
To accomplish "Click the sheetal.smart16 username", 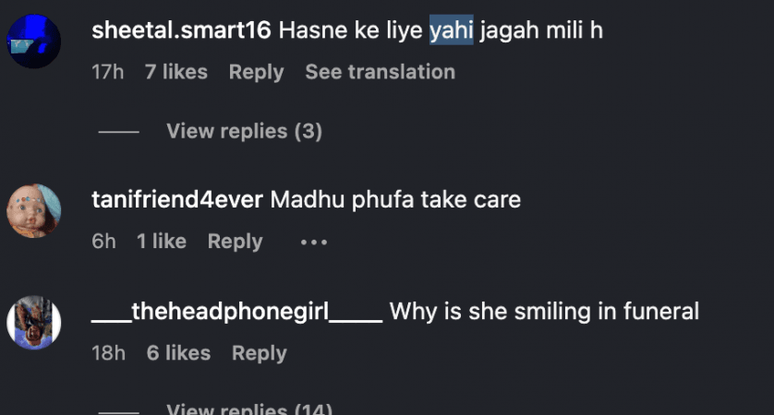I will point(181,30).
